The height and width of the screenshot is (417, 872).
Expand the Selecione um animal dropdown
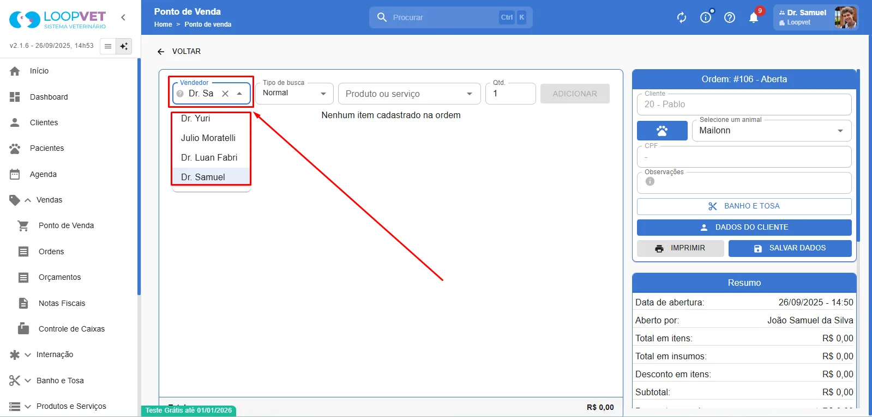(771, 131)
